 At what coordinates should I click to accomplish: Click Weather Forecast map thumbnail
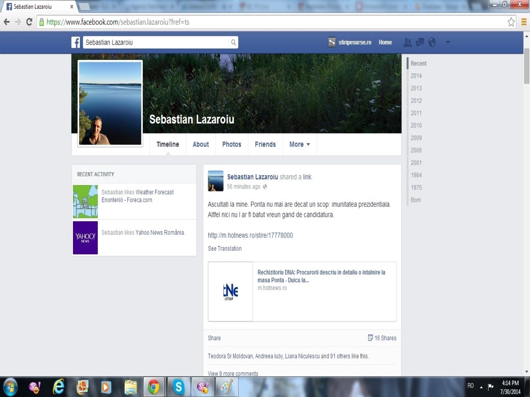(x=85, y=201)
